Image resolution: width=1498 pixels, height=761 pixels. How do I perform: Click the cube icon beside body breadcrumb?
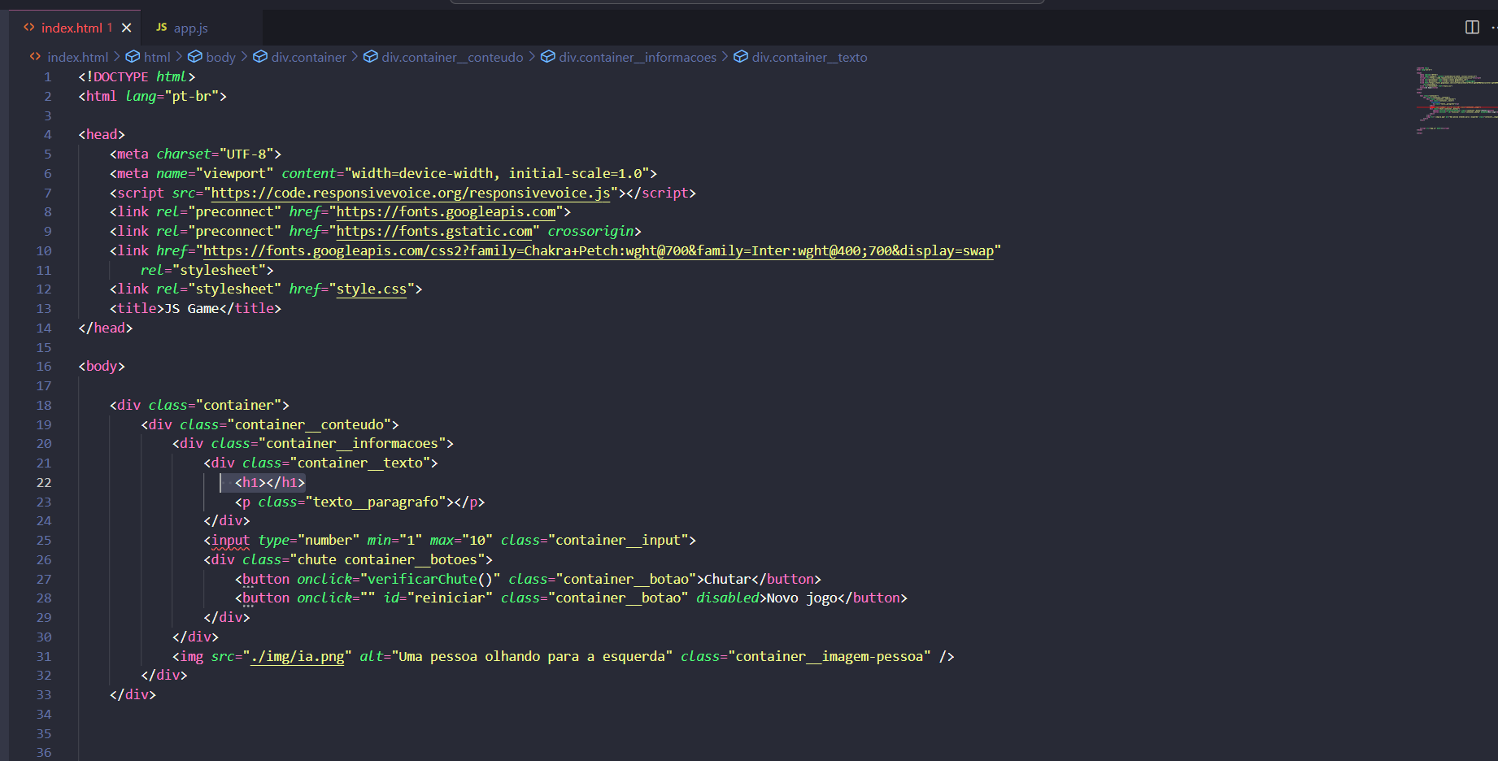195,57
